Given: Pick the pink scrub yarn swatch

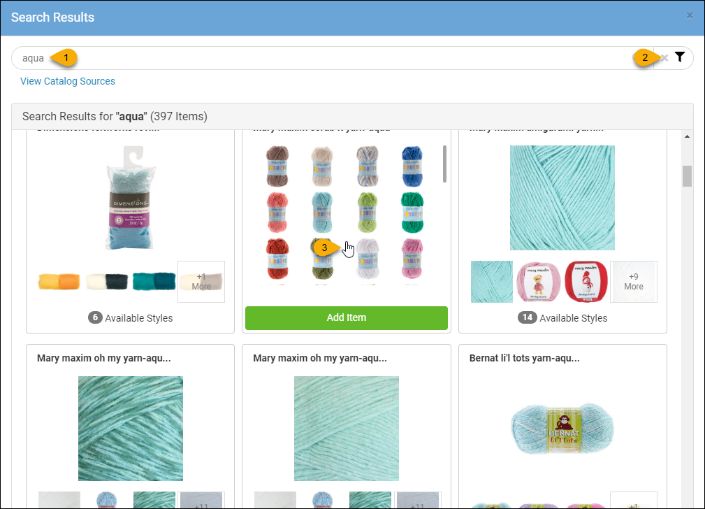Looking at the screenshot, I should pos(412,258).
